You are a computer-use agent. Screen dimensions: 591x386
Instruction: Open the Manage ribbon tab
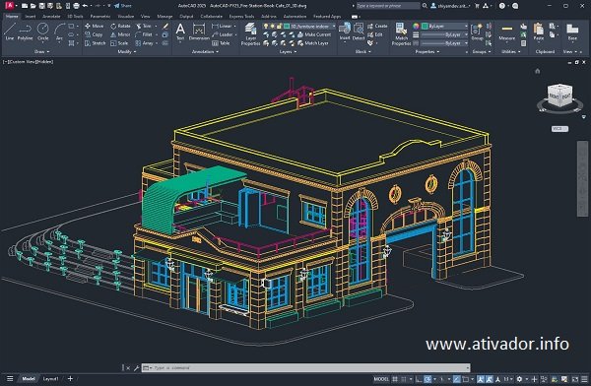164,16
